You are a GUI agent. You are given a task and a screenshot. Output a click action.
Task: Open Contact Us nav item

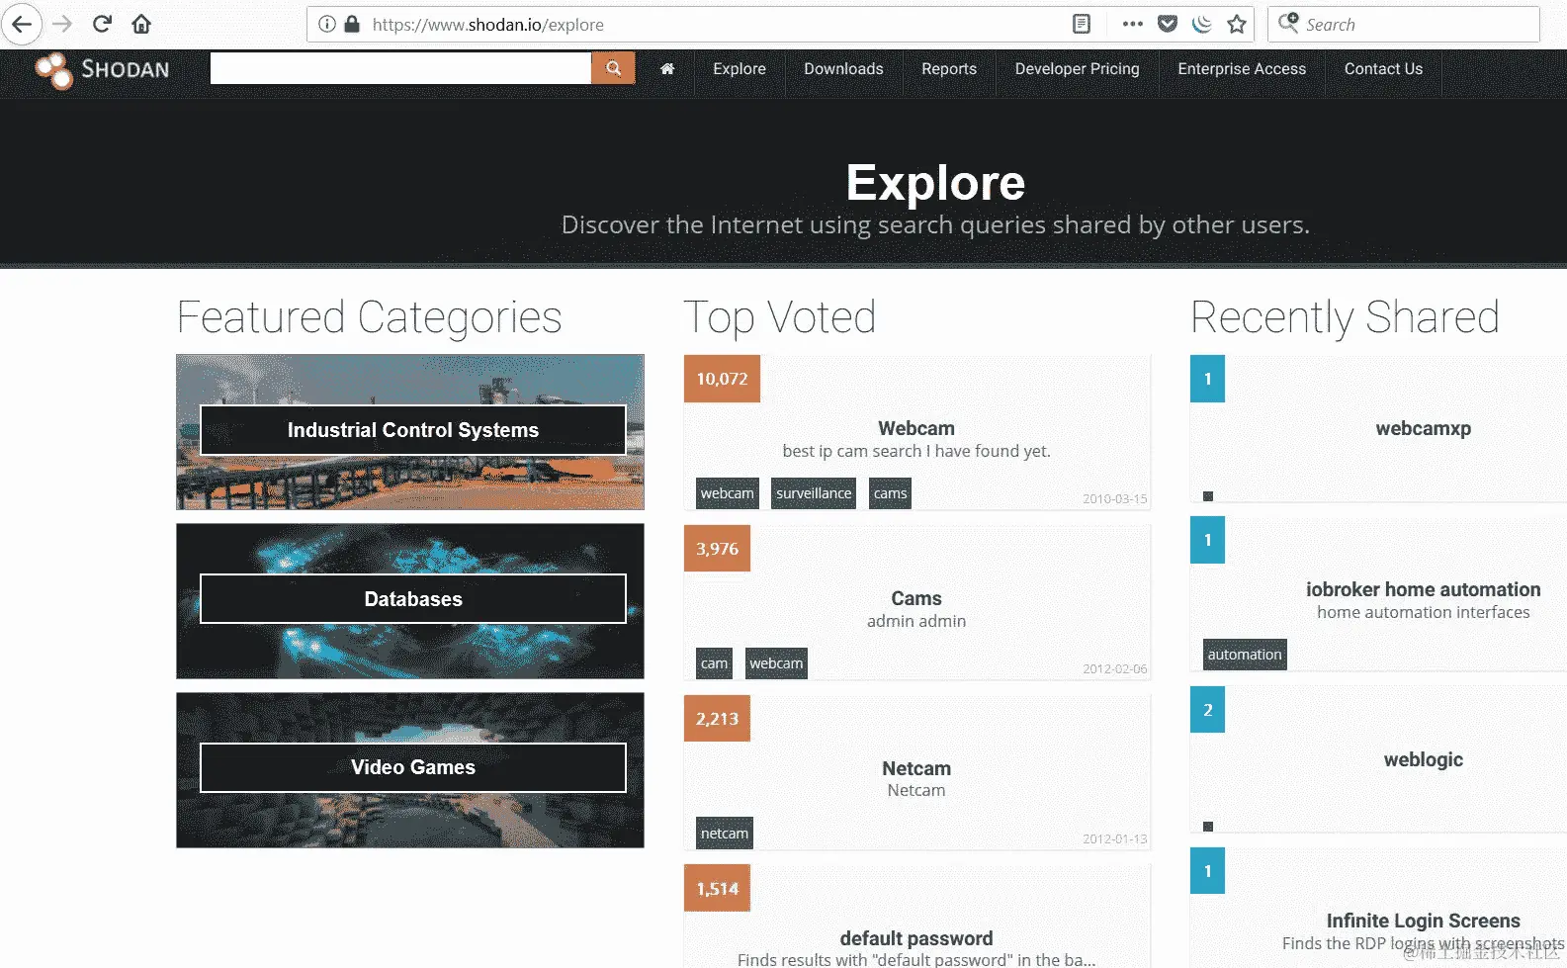pos(1383,69)
